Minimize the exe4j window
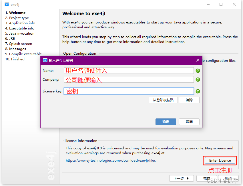This screenshot has height=186, width=243. (x=208, y=4)
